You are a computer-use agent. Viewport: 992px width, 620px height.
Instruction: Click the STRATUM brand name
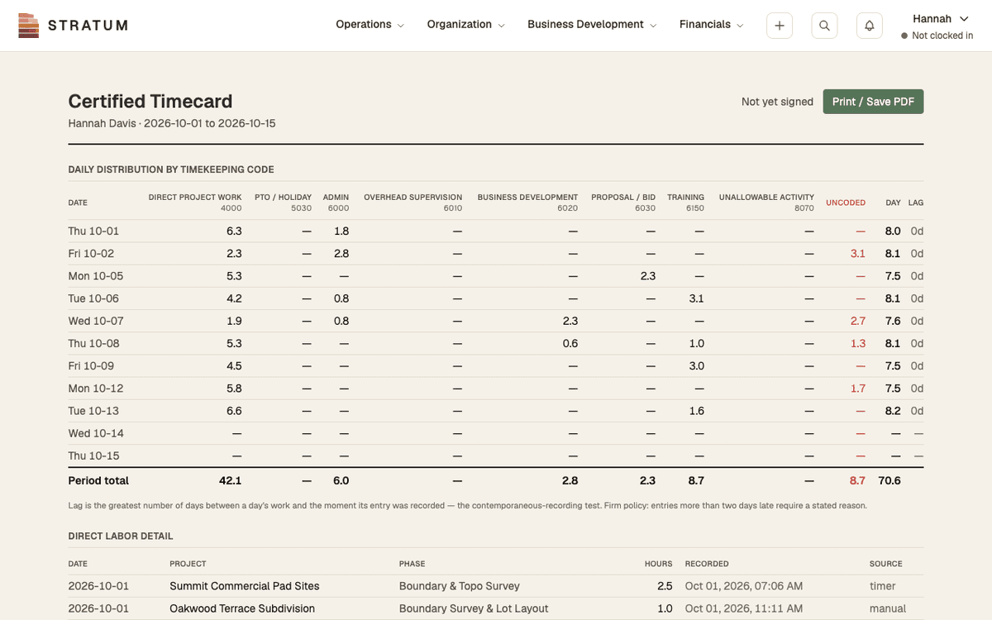[x=88, y=26]
